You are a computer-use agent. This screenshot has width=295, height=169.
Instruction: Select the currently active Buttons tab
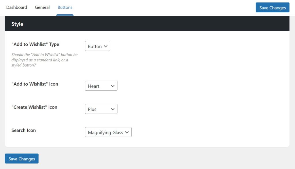point(65,7)
